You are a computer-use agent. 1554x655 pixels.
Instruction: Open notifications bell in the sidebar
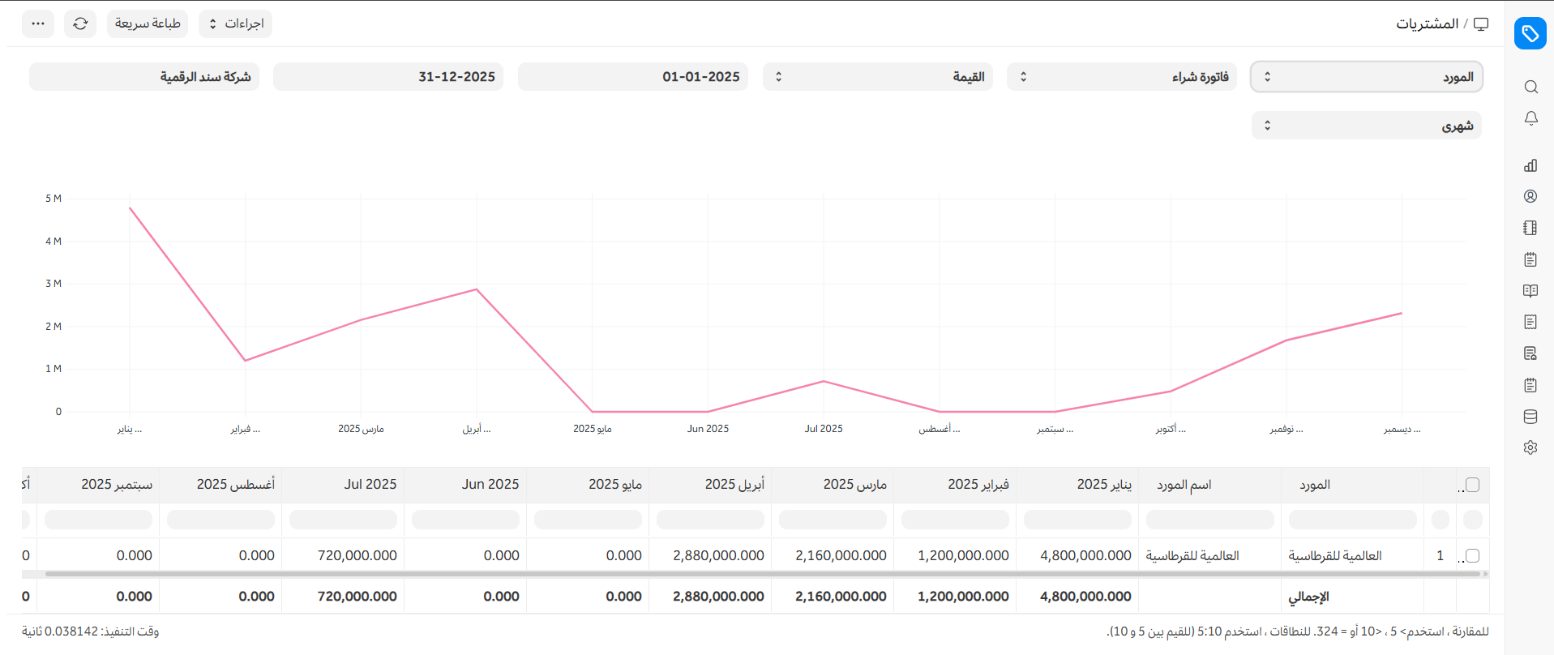tap(1530, 118)
